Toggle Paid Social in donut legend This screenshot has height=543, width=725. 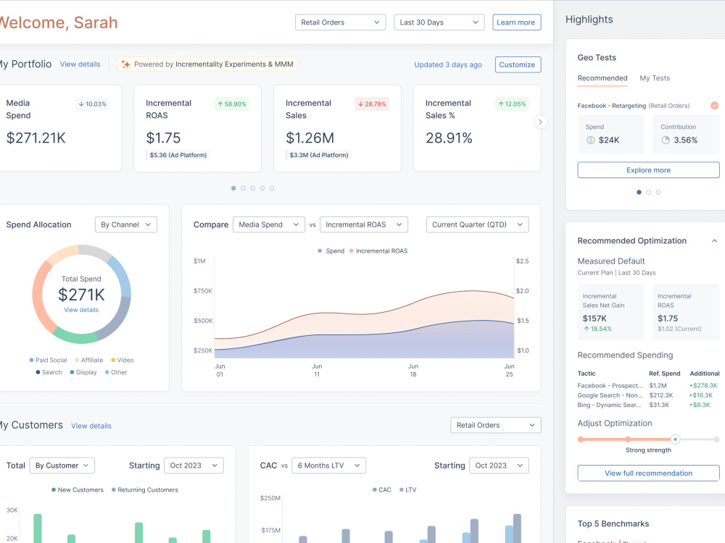48,360
